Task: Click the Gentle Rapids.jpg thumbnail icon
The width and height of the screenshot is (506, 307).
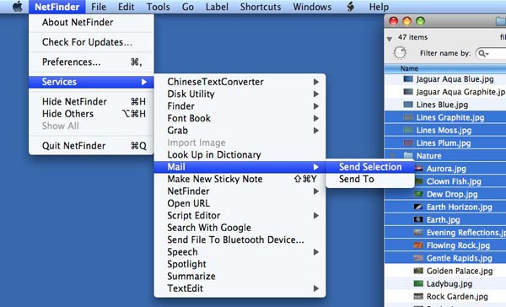Action: tap(418, 258)
